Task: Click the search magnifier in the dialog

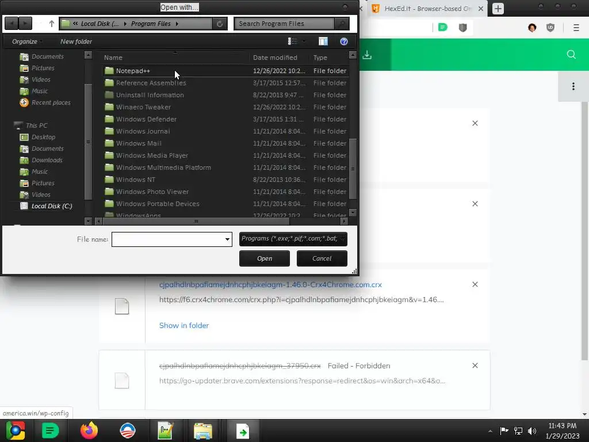Action: 342,24
